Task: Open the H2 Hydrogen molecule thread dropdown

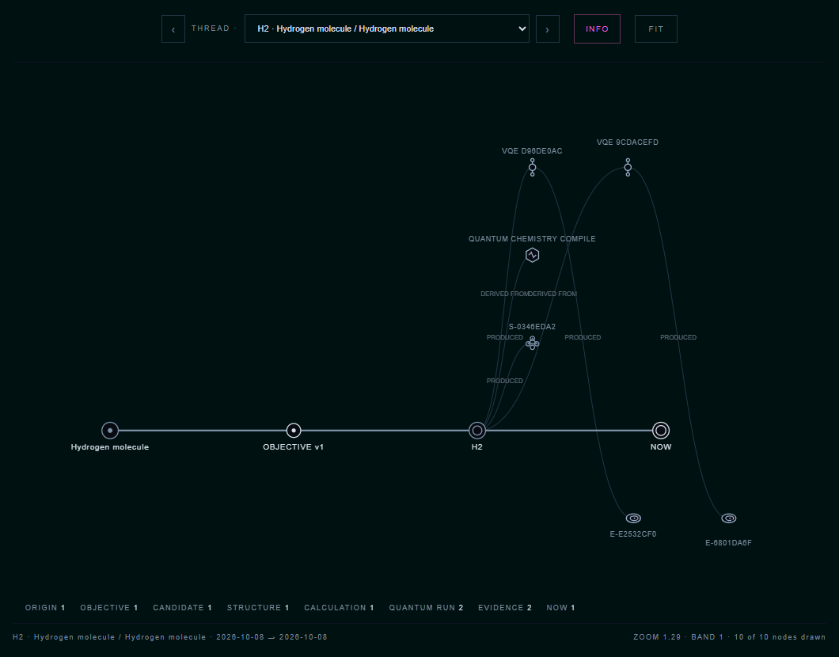Action: click(x=387, y=28)
